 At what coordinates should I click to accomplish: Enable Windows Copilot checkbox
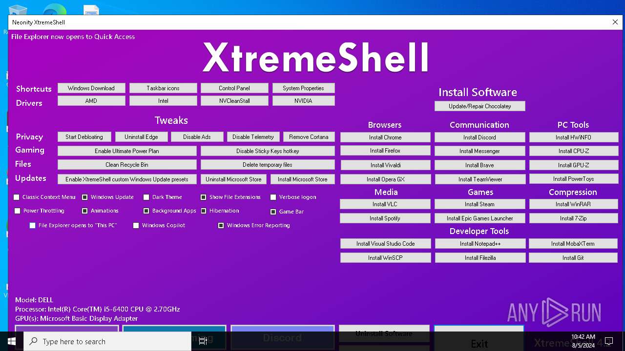click(136, 226)
